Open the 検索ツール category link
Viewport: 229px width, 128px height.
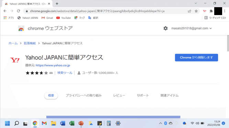click(65, 73)
